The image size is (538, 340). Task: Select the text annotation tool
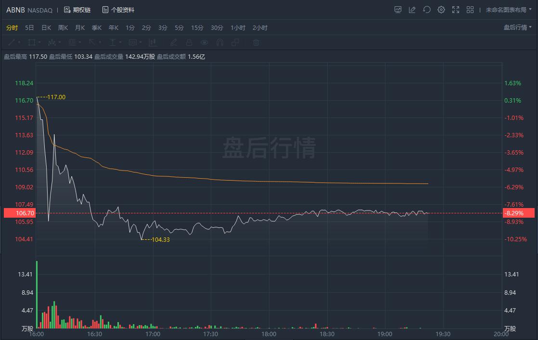click(x=112, y=42)
